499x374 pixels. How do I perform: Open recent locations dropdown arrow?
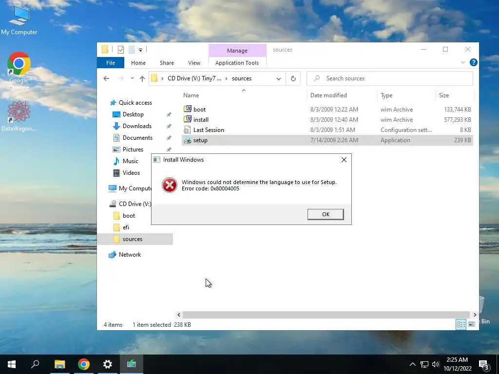(x=132, y=78)
